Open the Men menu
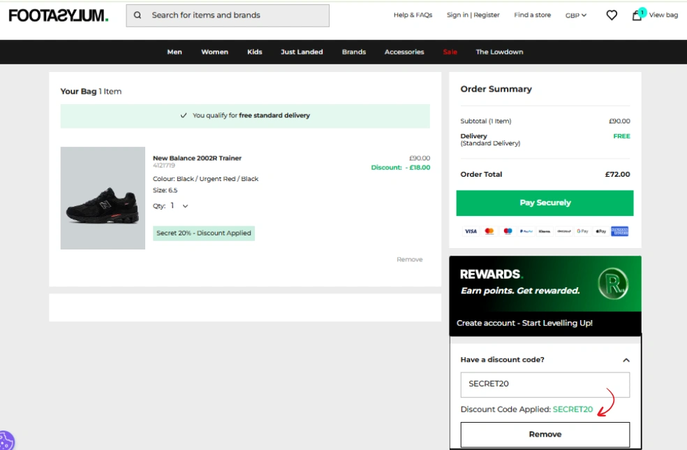The height and width of the screenshot is (450, 687). click(175, 52)
